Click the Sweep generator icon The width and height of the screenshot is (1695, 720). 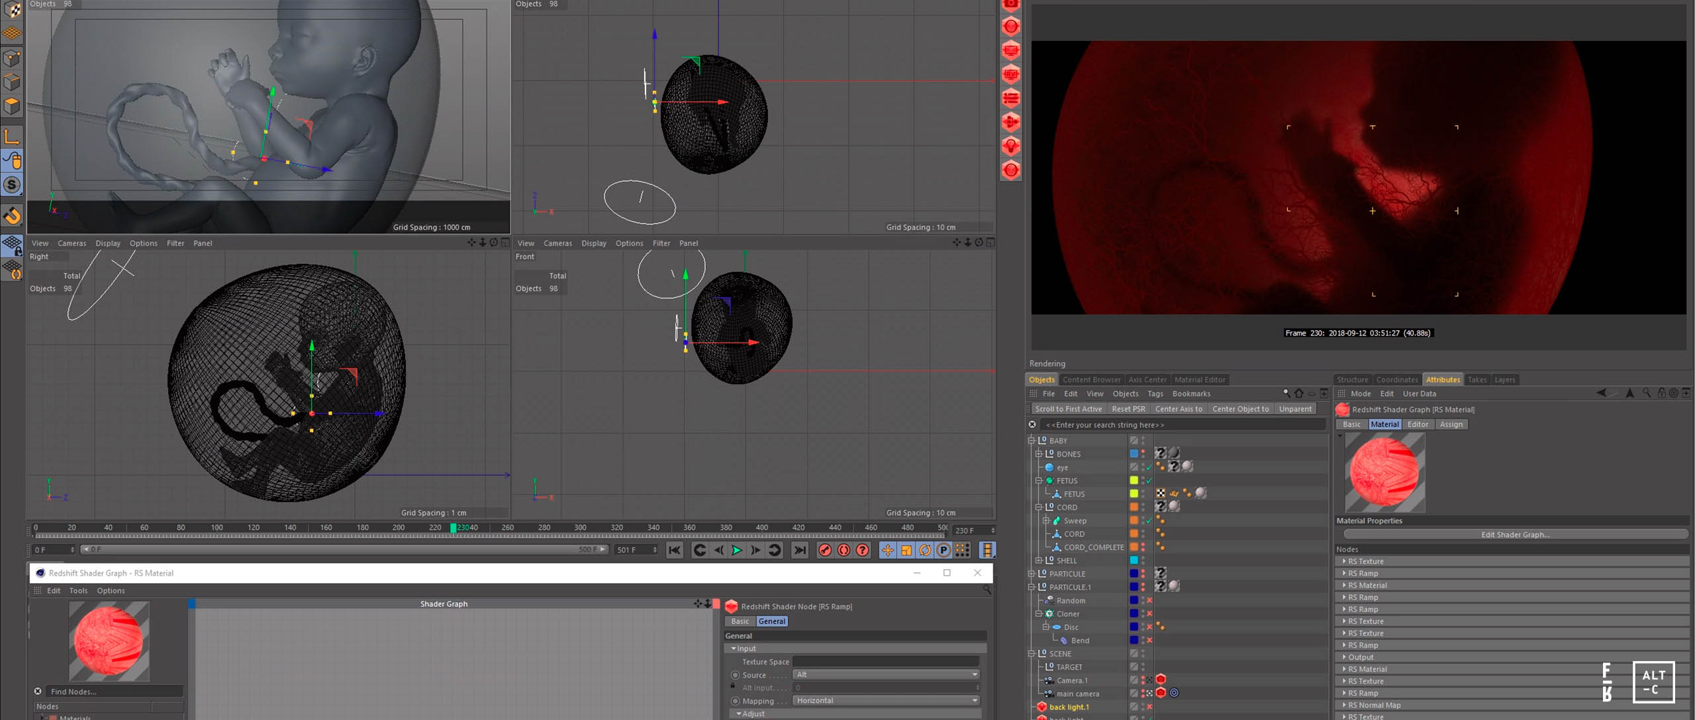(x=1057, y=520)
